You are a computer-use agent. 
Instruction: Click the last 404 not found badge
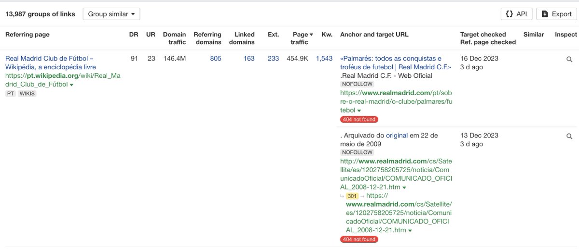[359, 239]
